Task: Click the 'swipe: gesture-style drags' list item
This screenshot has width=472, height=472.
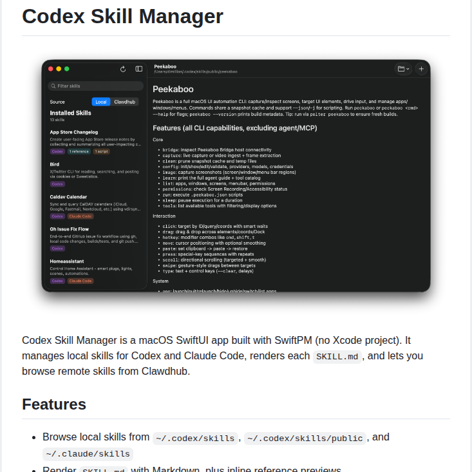Action: coord(209,265)
